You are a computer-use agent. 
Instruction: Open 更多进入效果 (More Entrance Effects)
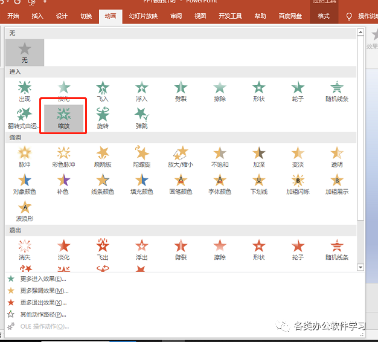(42, 279)
